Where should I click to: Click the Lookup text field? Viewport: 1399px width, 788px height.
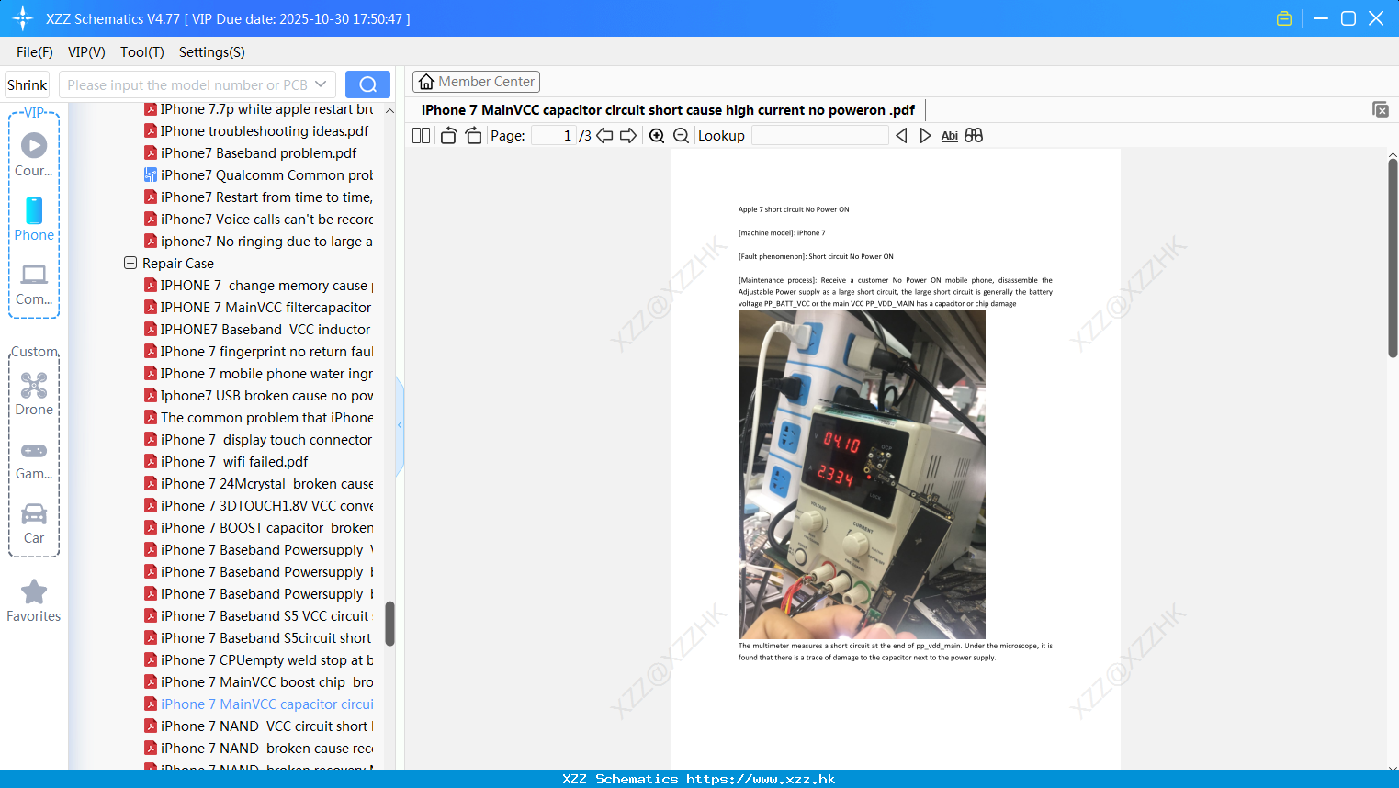(x=819, y=136)
